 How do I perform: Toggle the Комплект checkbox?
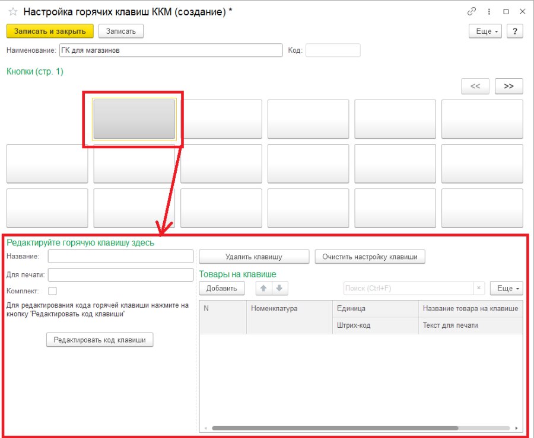coord(52,291)
